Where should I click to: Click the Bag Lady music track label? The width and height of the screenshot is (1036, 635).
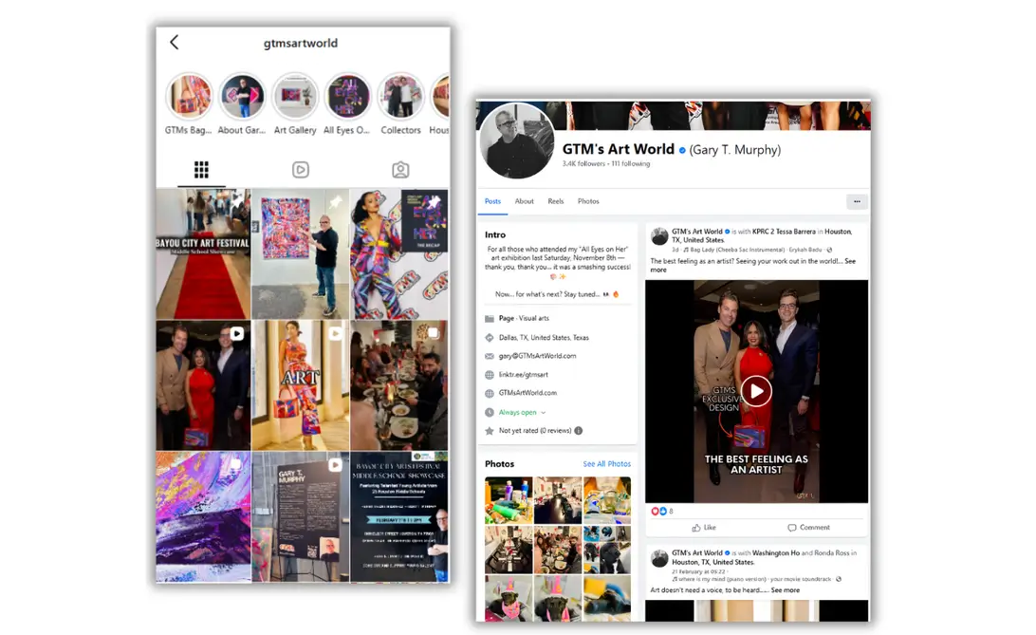(x=752, y=250)
